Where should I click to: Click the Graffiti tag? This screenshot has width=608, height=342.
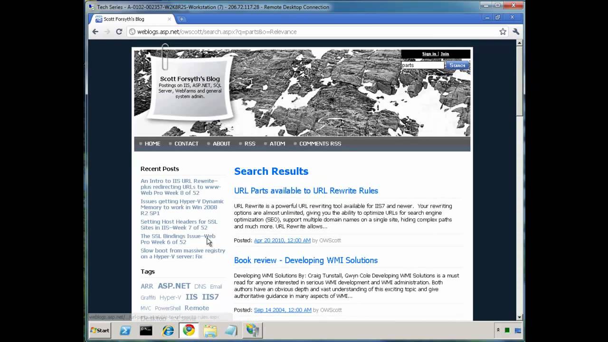(x=148, y=298)
